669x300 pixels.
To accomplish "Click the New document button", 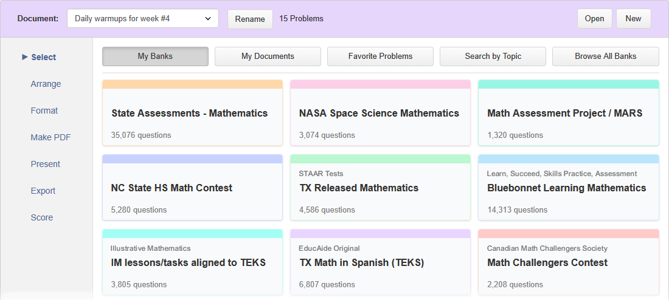I will [x=633, y=18].
